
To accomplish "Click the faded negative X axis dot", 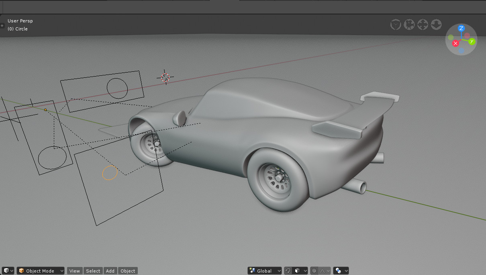I will point(467,36).
